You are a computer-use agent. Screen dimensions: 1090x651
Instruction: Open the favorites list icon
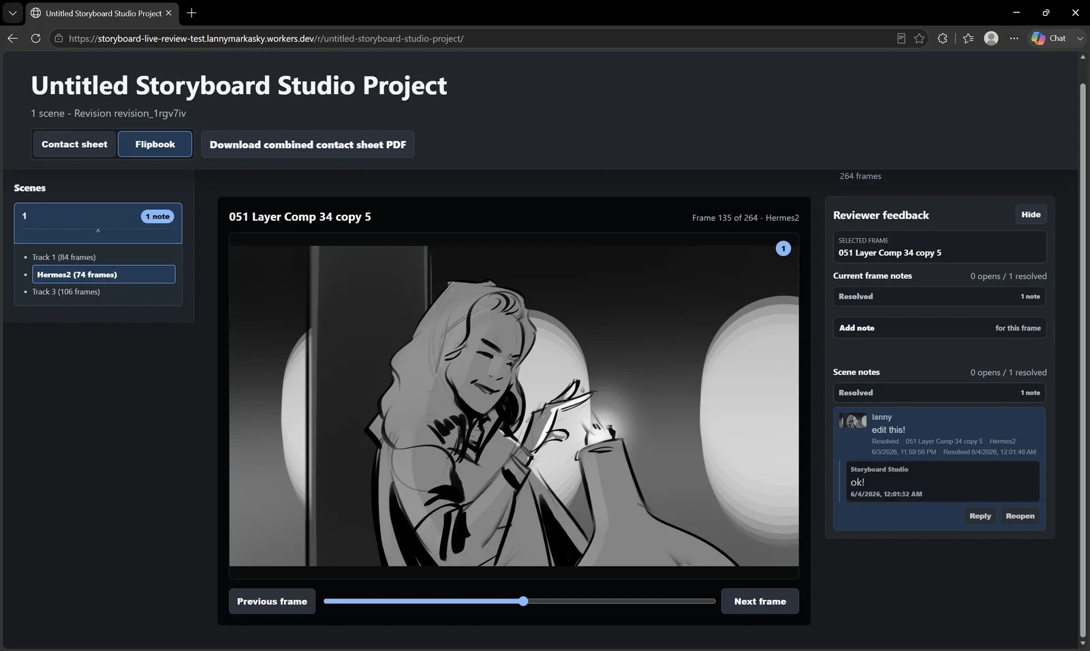(968, 38)
